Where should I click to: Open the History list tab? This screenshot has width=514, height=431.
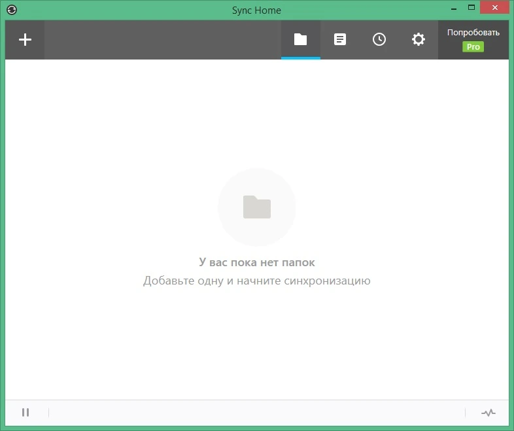pyautogui.click(x=340, y=40)
